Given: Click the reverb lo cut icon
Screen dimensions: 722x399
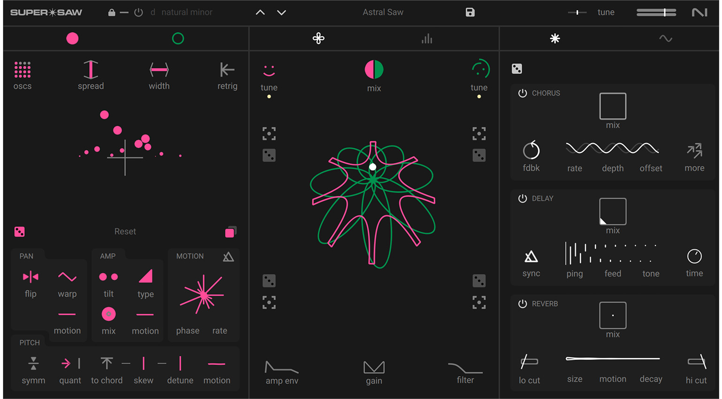Looking at the screenshot, I should pyautogui.click(x=529, y=361).
